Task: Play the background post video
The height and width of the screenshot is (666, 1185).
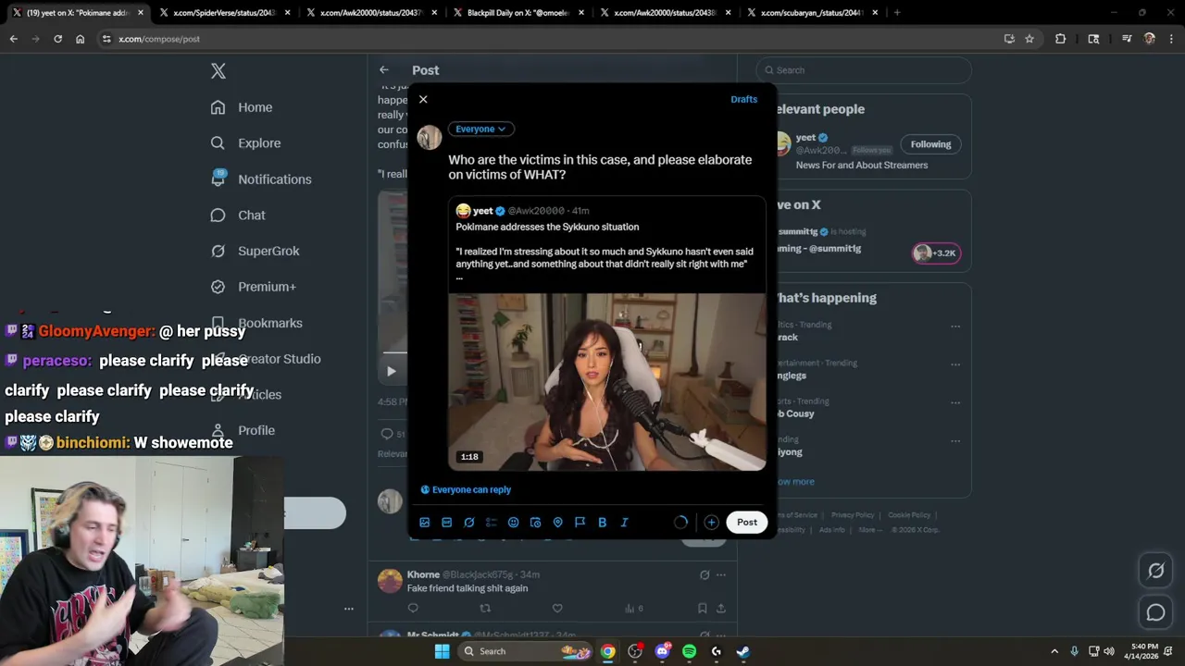Action: [x=391, y=371]
